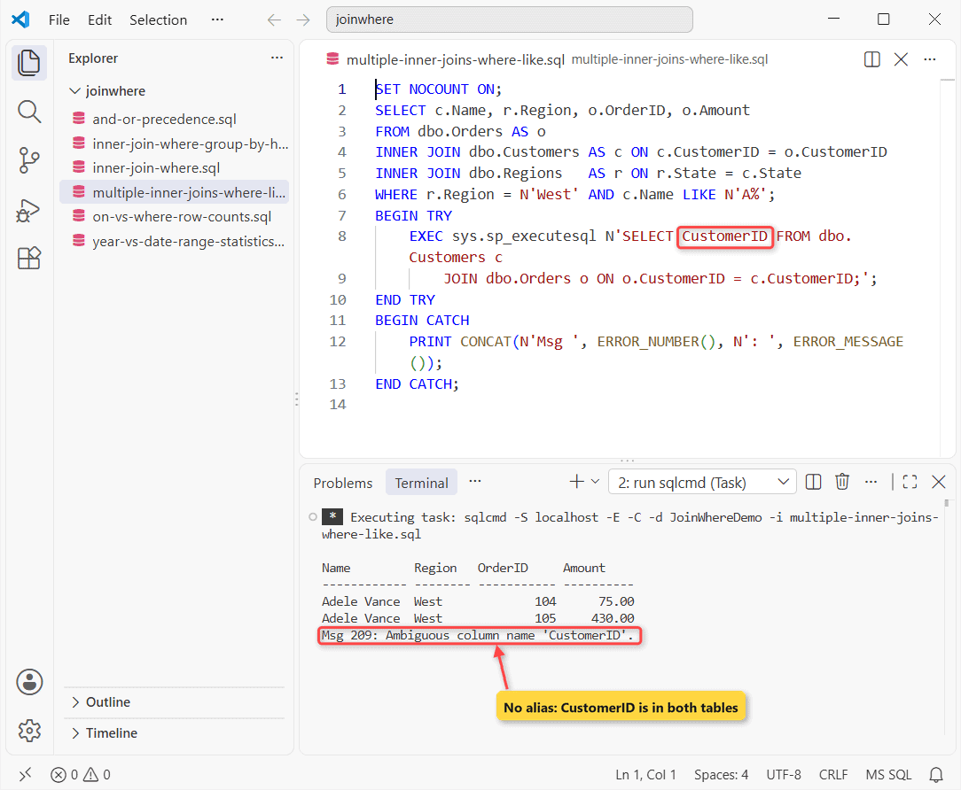Kill the terminal with the trash icon
This screenshot has height=790, width=961.
tap(842, 482)
